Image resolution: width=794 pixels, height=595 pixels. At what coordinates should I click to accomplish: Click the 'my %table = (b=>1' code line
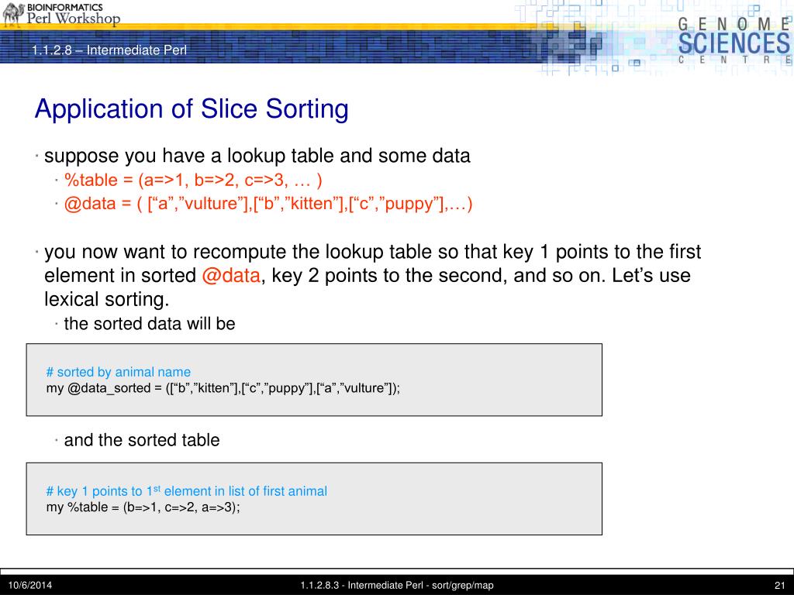point(143,507)
